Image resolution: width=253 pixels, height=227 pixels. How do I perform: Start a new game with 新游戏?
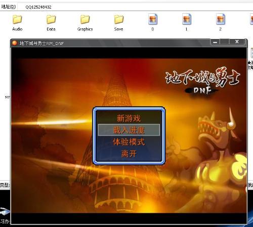coord(129,118)
